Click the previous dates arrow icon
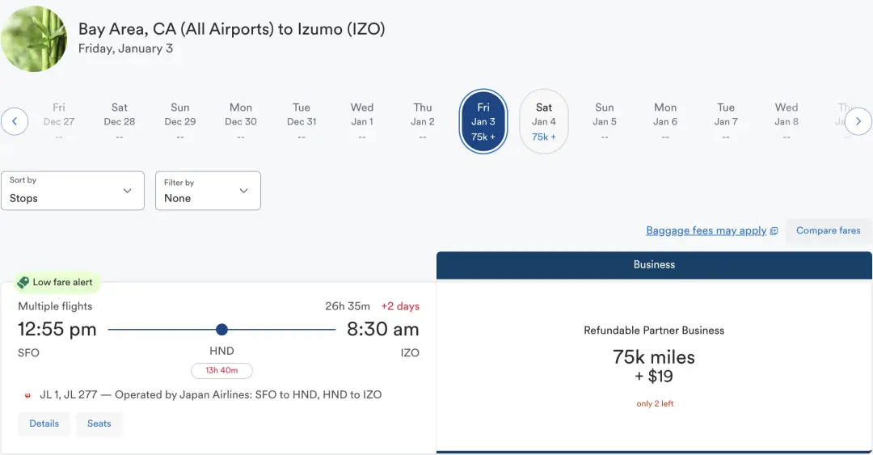The image size is (873, 455). pyautogui.click(x=15, y=122)
